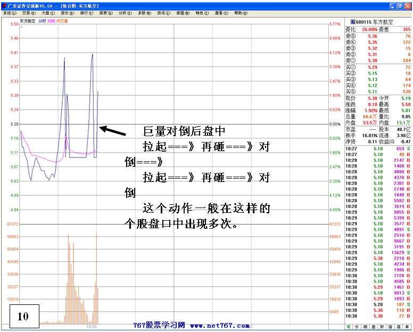Click the 涨幅 1.92% value
Viewport: 413px width, 332px height.
371,110
